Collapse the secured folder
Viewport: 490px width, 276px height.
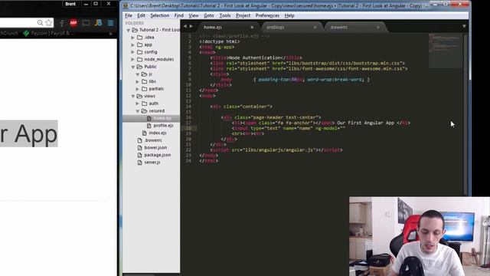[x=138, y=110]
